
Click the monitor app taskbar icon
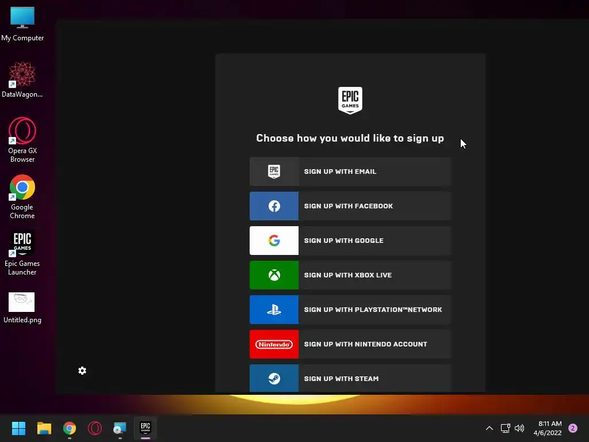(120, 428)
